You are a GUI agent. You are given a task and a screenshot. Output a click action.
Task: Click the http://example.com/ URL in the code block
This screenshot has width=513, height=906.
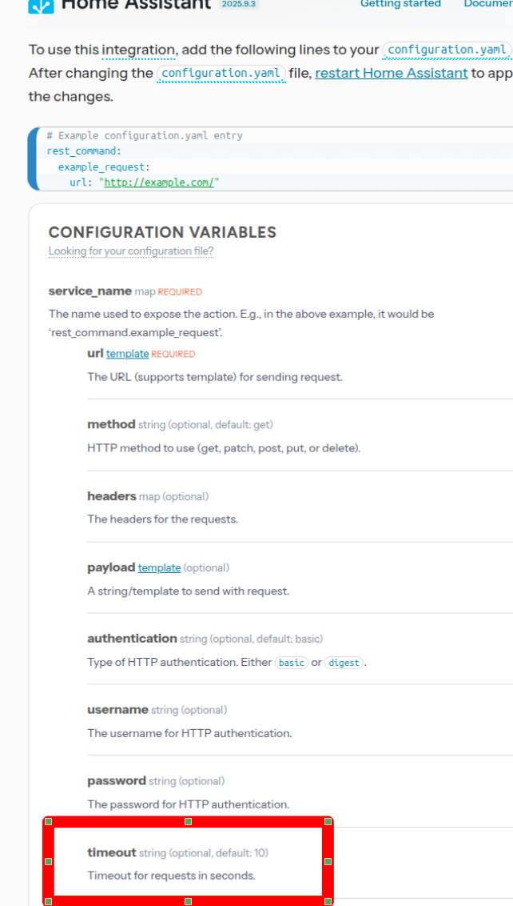point(159,182)
